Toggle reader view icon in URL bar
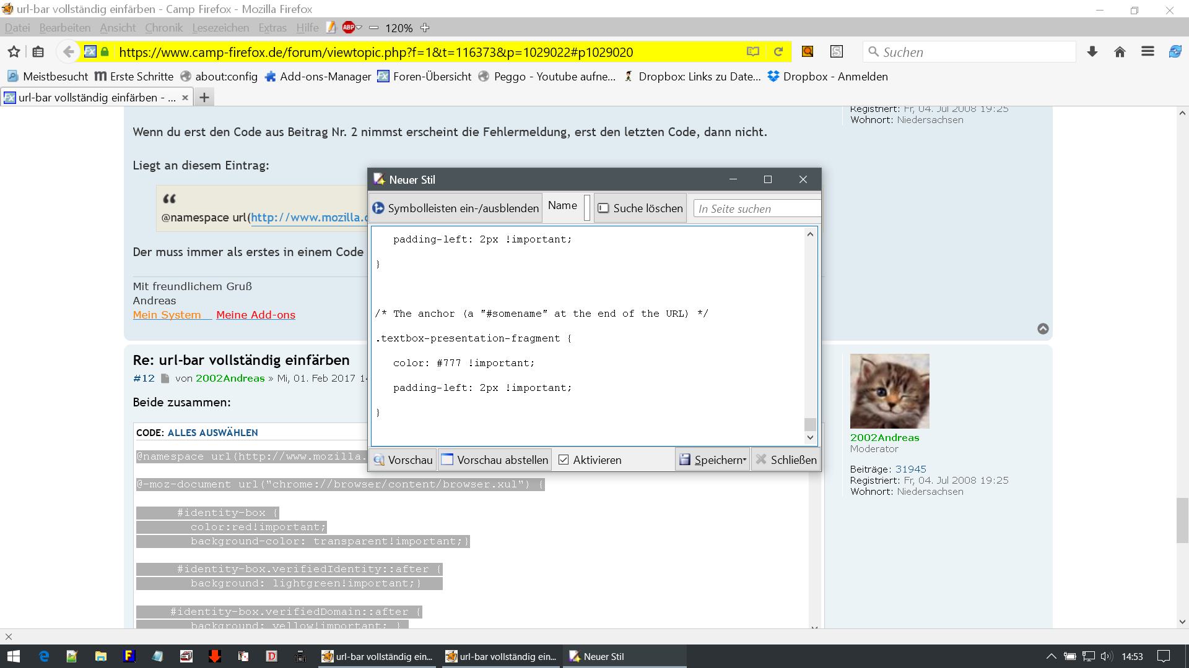Image resolution: width=1189 pixels, height=668 pixels. (x=753, y=52)
